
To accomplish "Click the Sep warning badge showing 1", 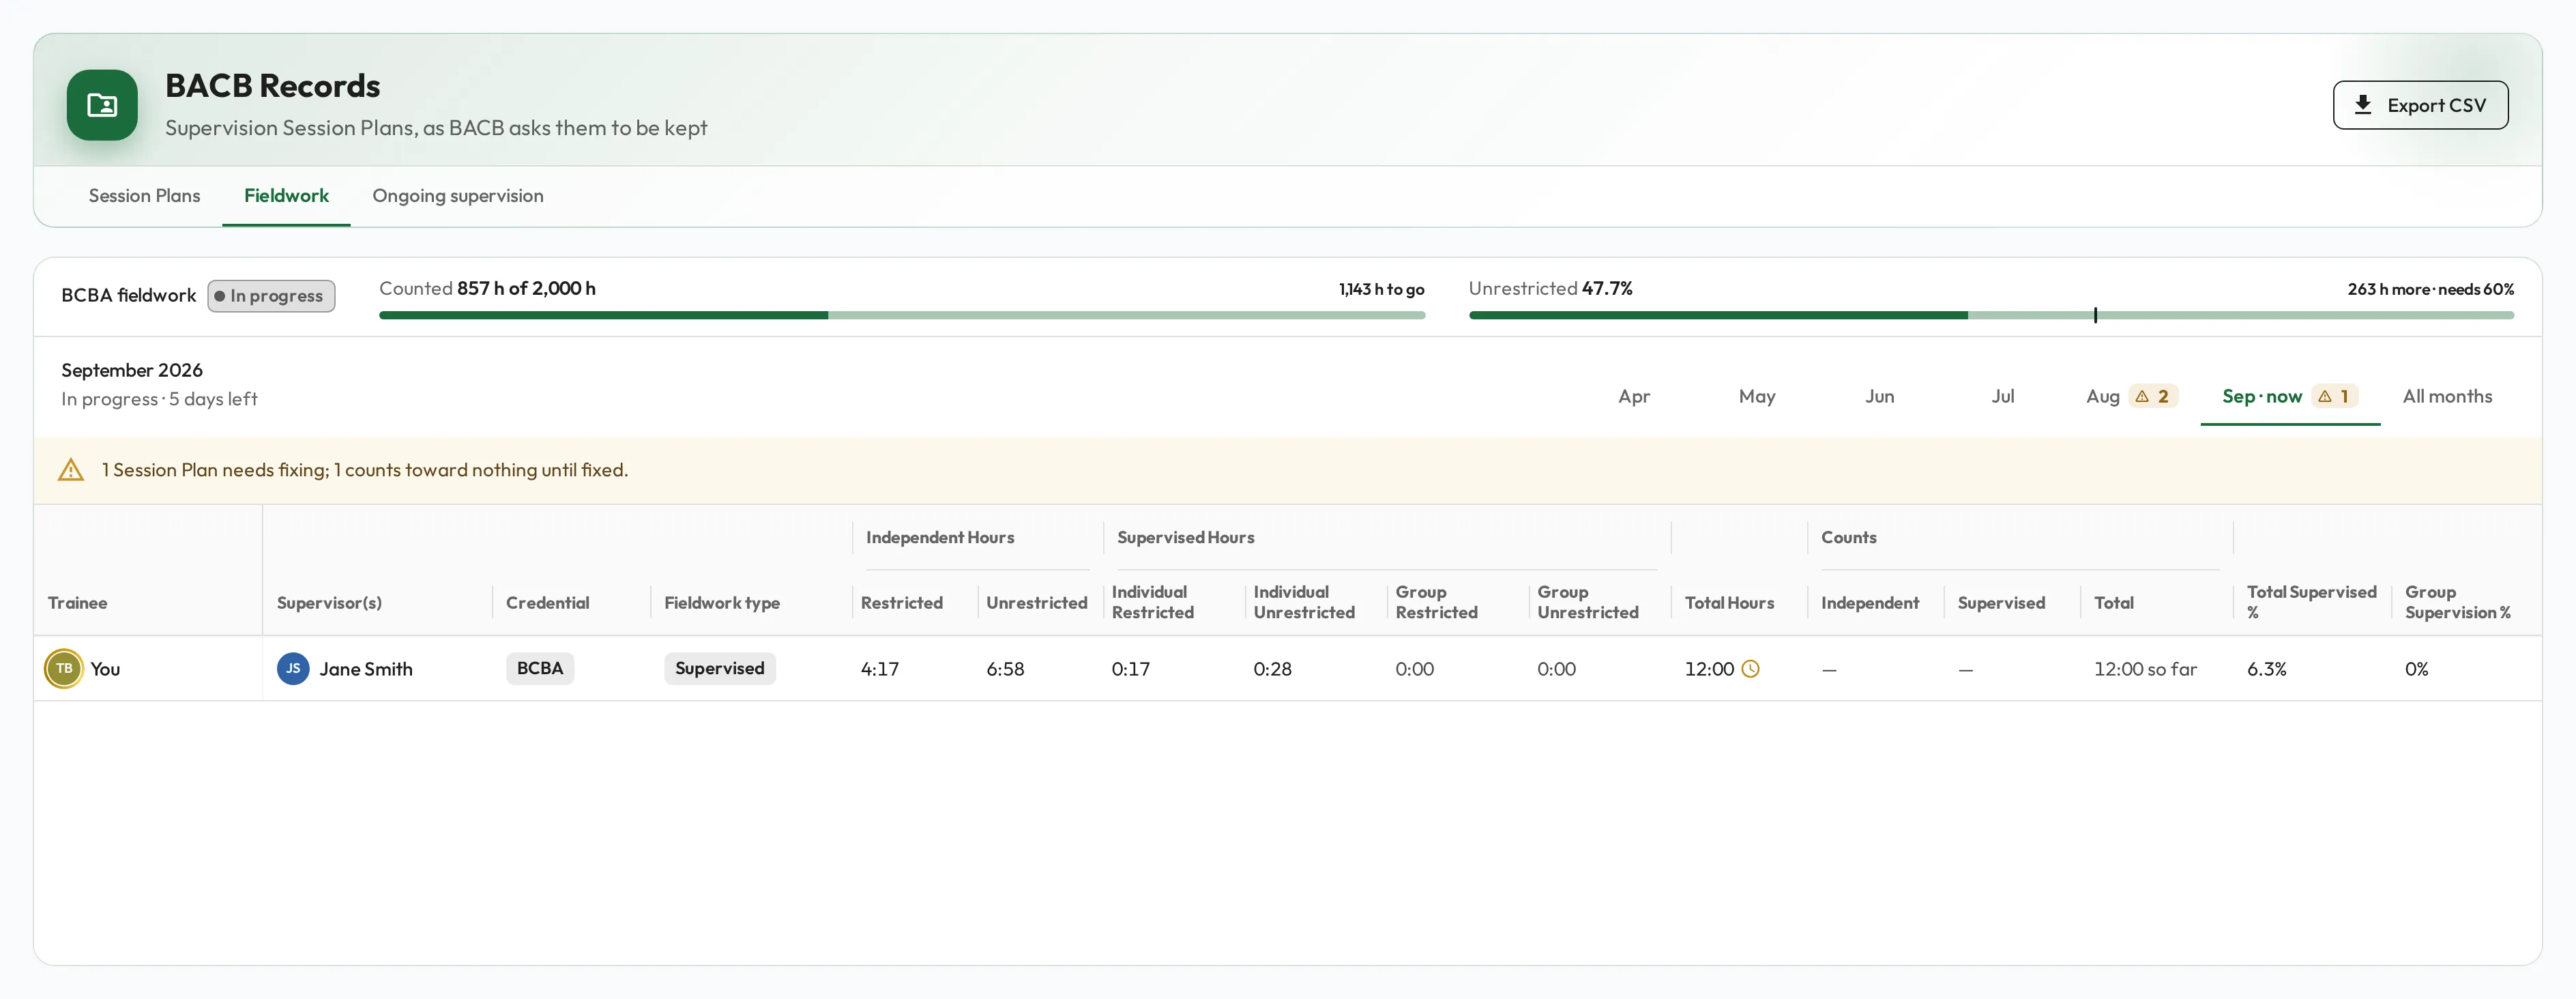I will click(x=2335, y=396).
